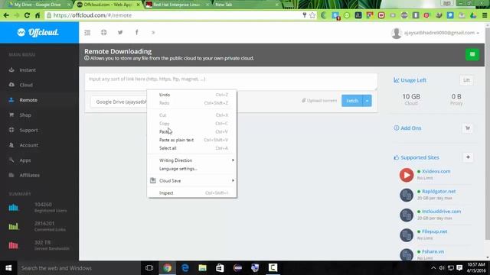Screen dimensions: 490x275
Task: Click the Filepup.net site icon
Action: click(407, 235)
